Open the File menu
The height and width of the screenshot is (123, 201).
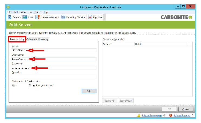pyautogui.click(x=9, y=12)
